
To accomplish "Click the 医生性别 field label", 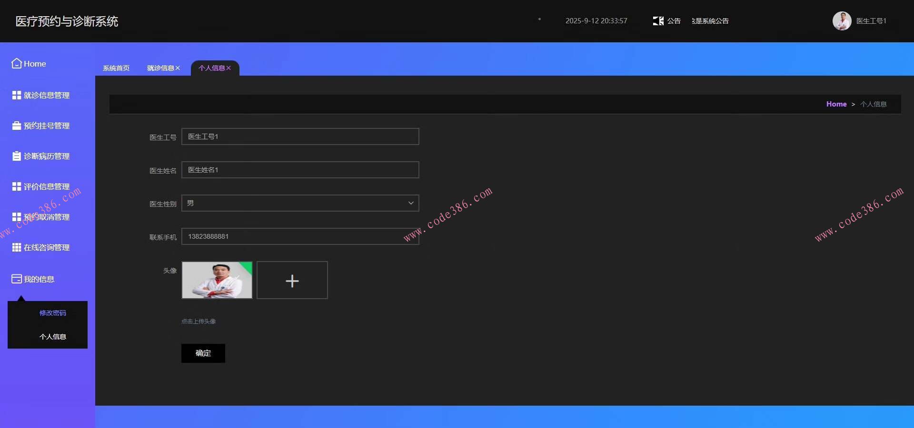I will click(163, 204).
